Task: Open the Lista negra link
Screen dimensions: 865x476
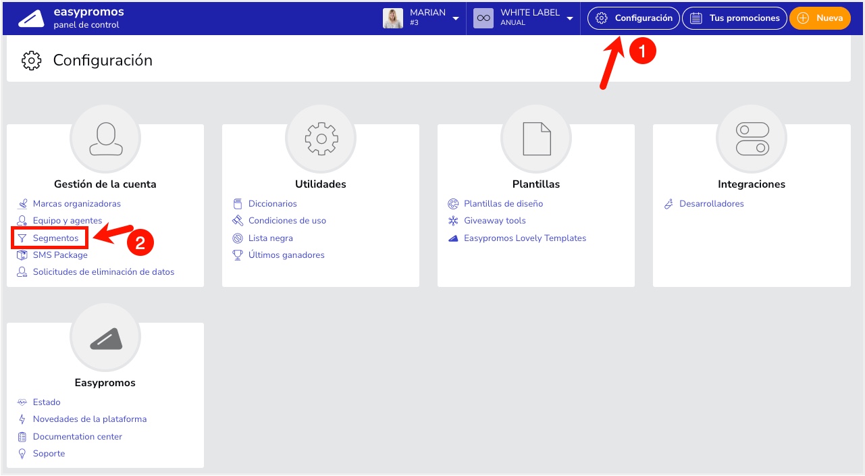Action: [271, 238]
